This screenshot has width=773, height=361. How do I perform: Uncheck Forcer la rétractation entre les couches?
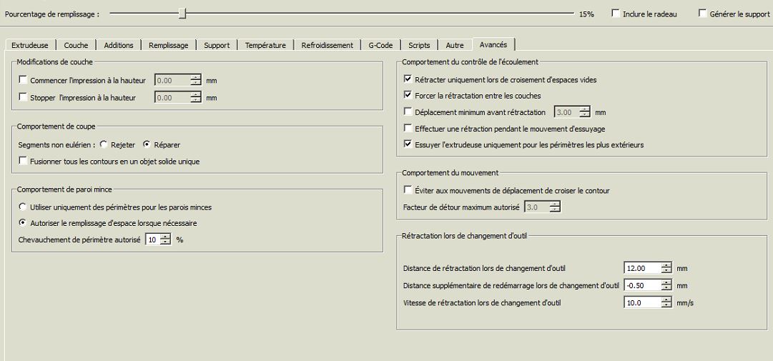coord(408,95)
